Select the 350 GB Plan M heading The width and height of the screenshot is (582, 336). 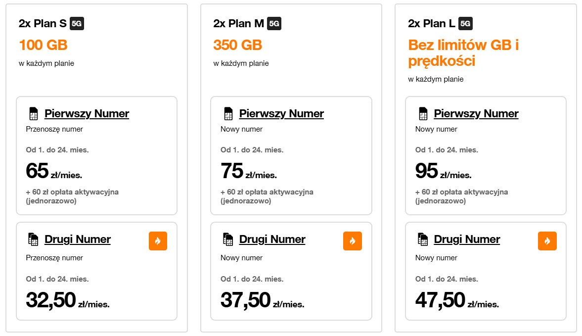point(238,45)
